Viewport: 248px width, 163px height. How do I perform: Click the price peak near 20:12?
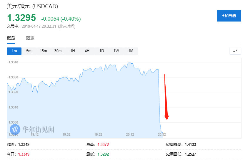coord(130,62)
